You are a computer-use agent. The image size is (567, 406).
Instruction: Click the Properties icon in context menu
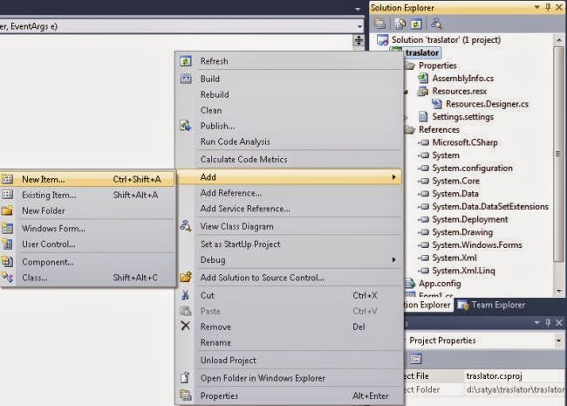[186, 396]
